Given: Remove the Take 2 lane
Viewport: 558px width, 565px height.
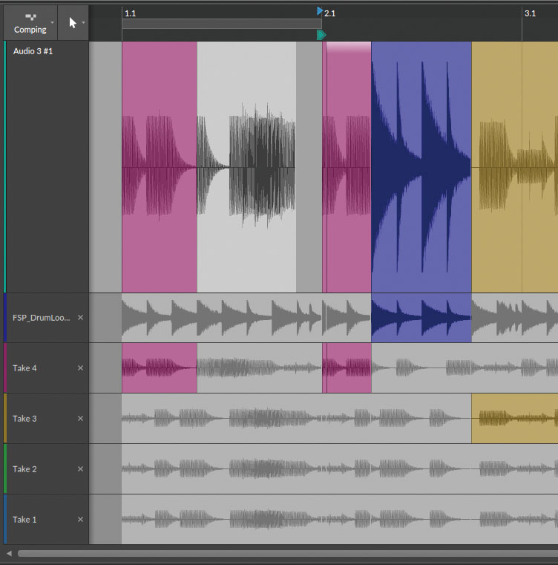Looking at the screenshot, I should [x=80, y=468].
